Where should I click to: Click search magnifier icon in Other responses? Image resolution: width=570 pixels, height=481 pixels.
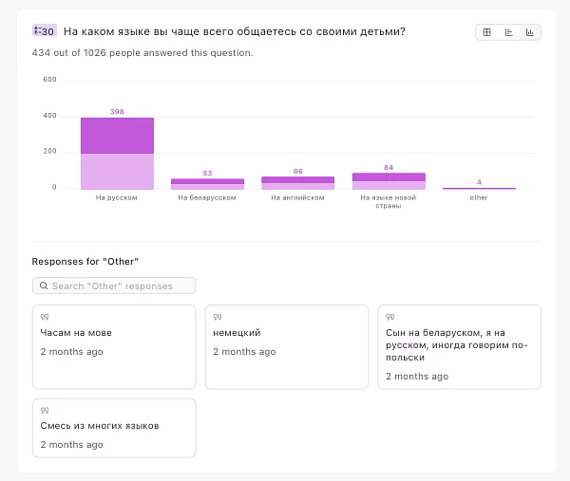point(44,286)
